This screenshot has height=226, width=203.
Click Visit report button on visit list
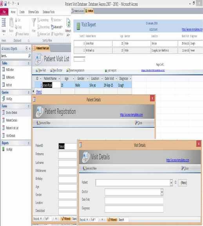click(111, 70)
